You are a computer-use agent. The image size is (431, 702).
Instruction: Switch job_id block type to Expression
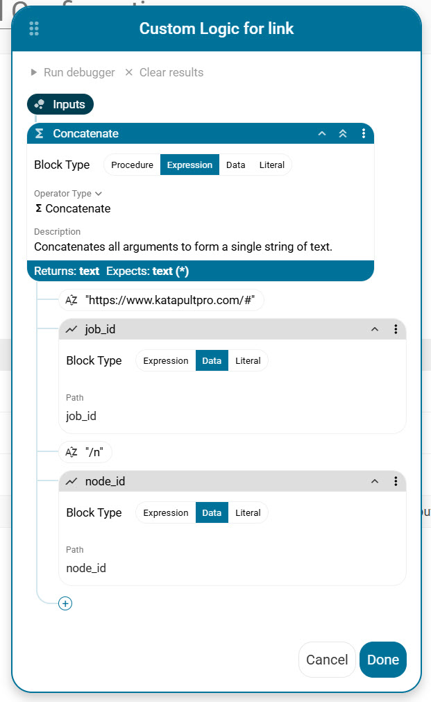(165, 361)
